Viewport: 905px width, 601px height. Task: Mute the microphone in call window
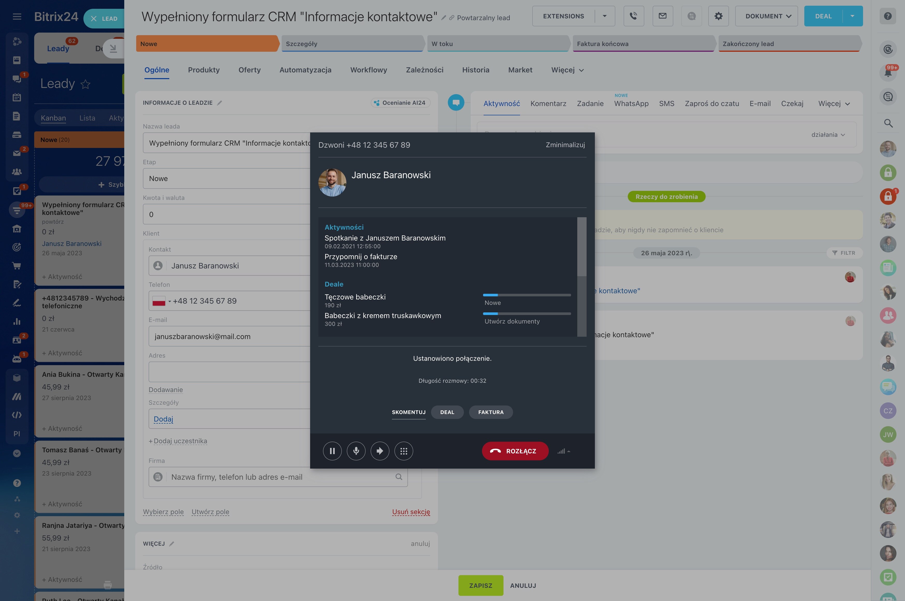[x=356, y=451]
